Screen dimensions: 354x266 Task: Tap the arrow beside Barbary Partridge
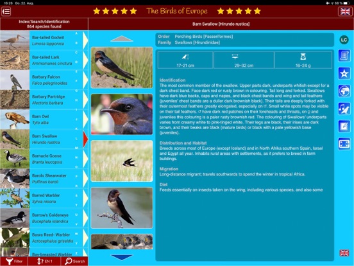85,100
